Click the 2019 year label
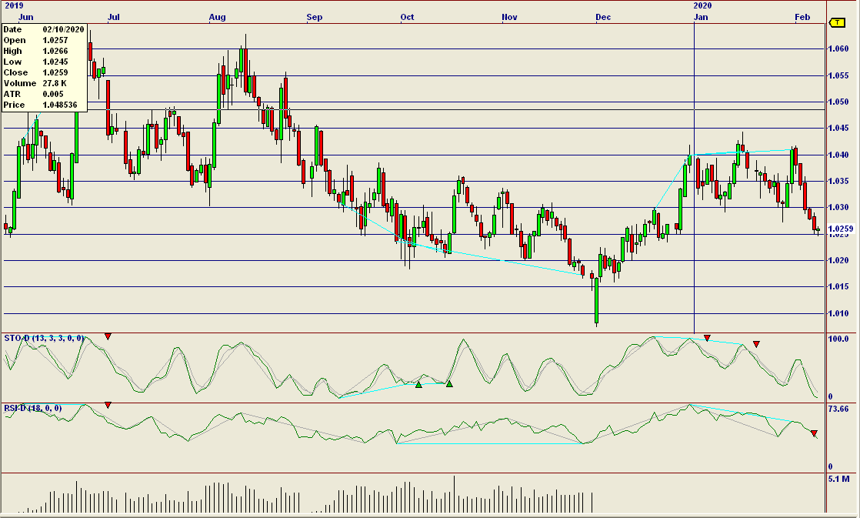The image size is (860, 518). (x=15, y=5)
